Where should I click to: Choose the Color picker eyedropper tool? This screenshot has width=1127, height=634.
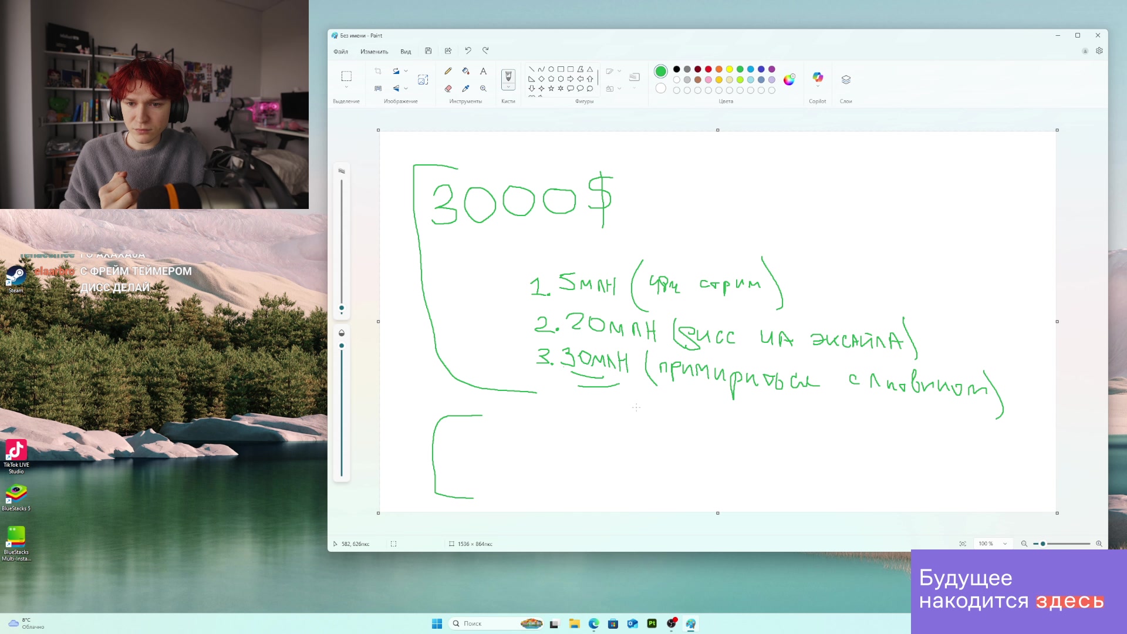pyautogui.click(x=465, y=89)
